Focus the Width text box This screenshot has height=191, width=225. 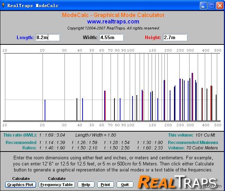pyautogui.click(x=111, y=37)
